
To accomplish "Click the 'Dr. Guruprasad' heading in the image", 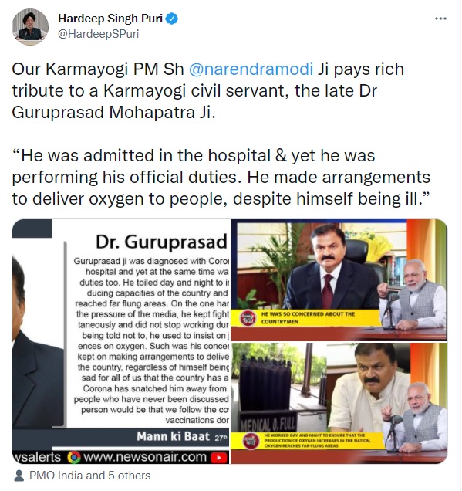I will [161, 242].
